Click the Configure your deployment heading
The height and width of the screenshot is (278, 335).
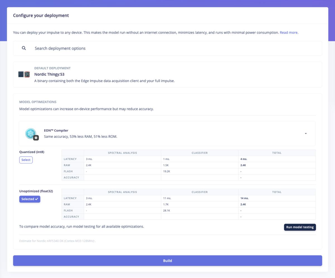click(41, 16)
